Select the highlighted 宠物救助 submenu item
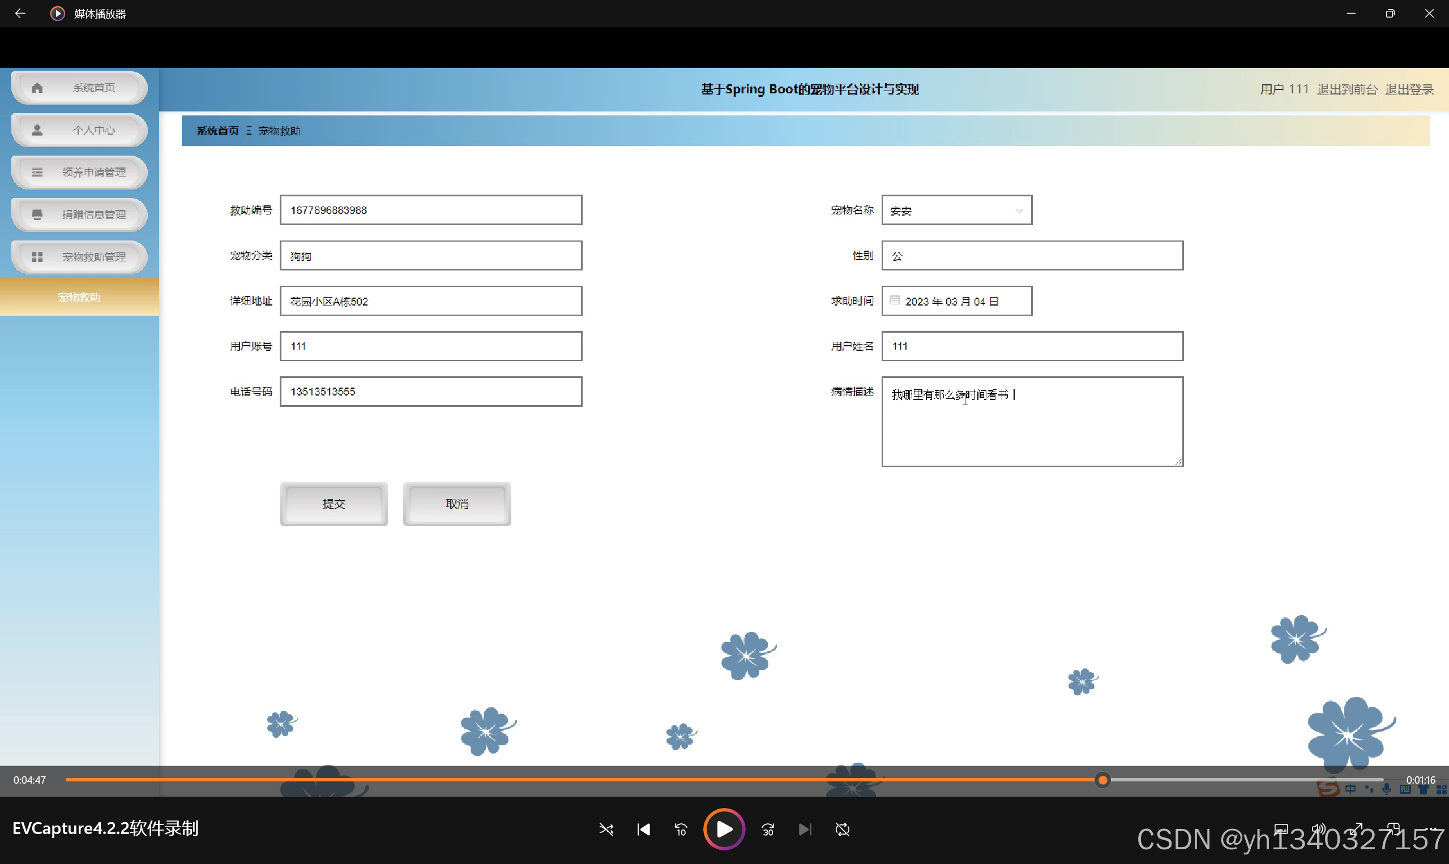 [x=79, y=297]
